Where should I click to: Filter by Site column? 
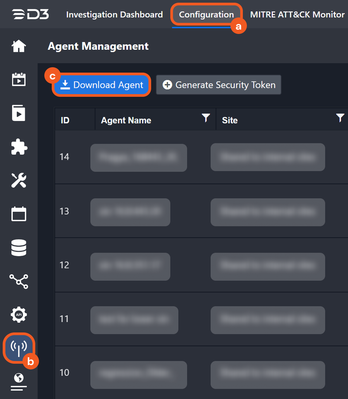click(x=340, y=118)
